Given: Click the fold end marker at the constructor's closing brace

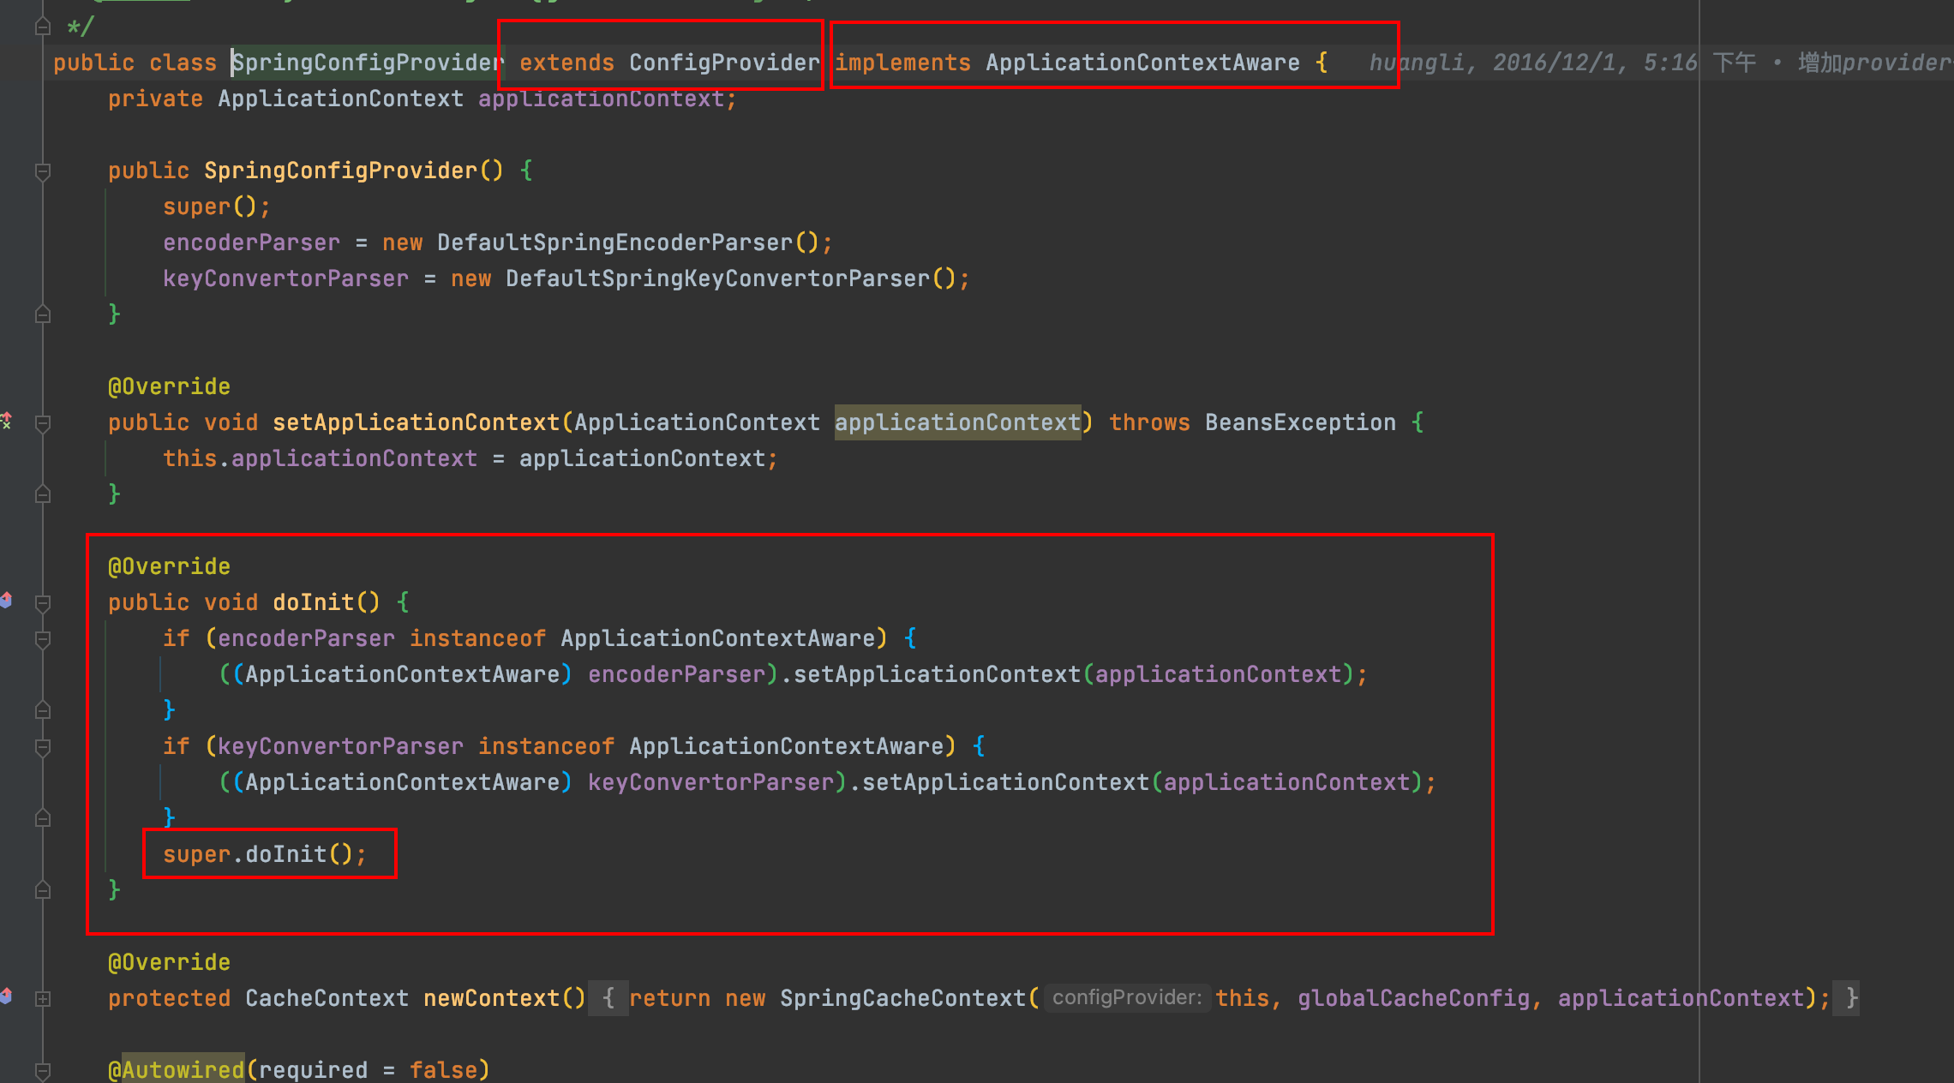Looking at the screenshot, I should click(43, 315).
